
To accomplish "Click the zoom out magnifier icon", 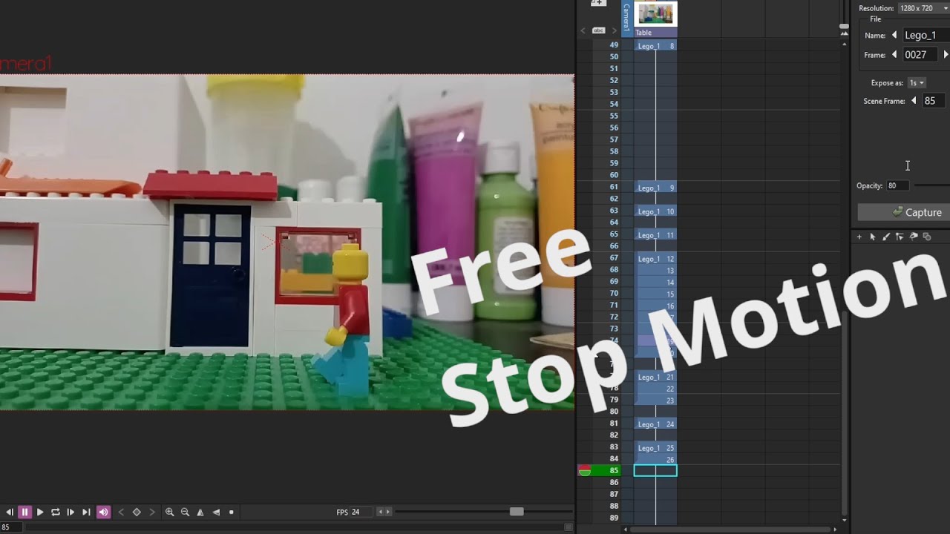I will [x=185, y=512].
